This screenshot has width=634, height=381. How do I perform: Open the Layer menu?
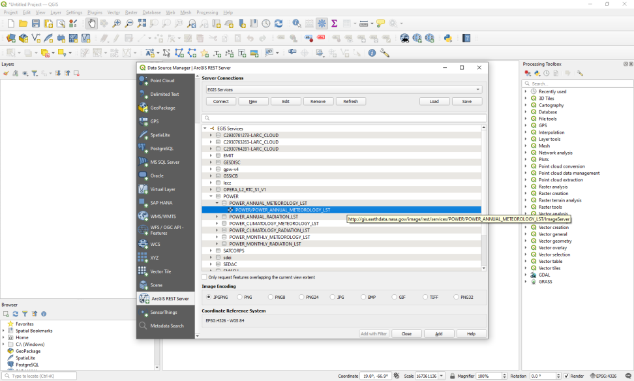56,12
